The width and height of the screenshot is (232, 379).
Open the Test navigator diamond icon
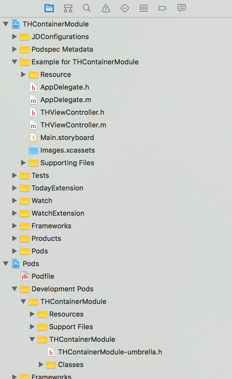tap(125, 8)
